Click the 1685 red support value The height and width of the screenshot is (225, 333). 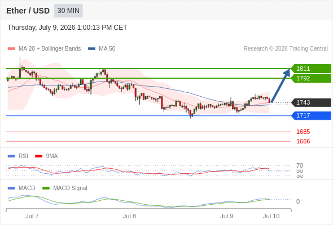pyautogui.click(x=303, y=132)
